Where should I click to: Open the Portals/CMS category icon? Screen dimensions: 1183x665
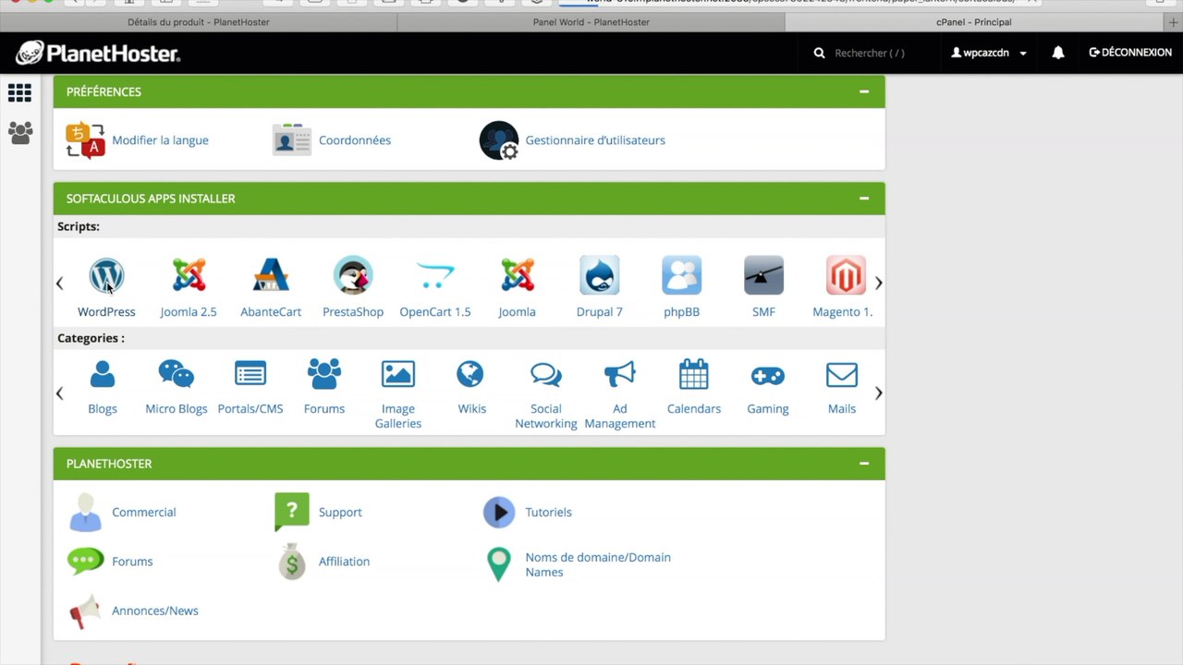pos(250,374)
